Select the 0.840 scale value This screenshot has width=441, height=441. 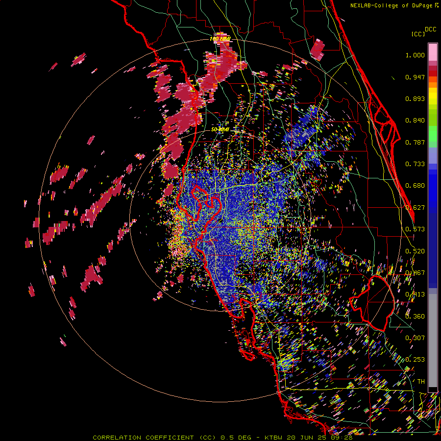point(415,121)
